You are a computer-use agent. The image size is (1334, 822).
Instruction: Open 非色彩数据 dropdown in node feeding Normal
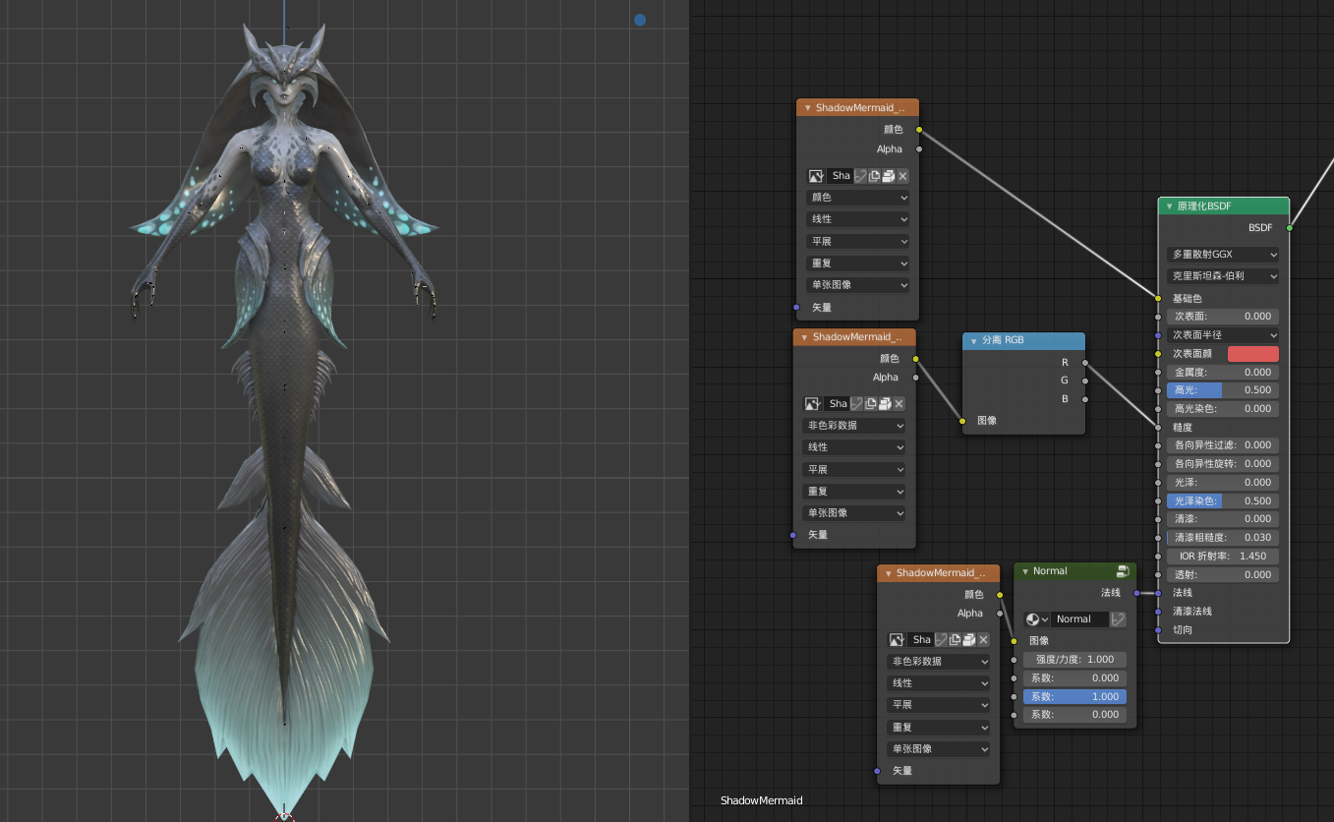tap(939, 662)
